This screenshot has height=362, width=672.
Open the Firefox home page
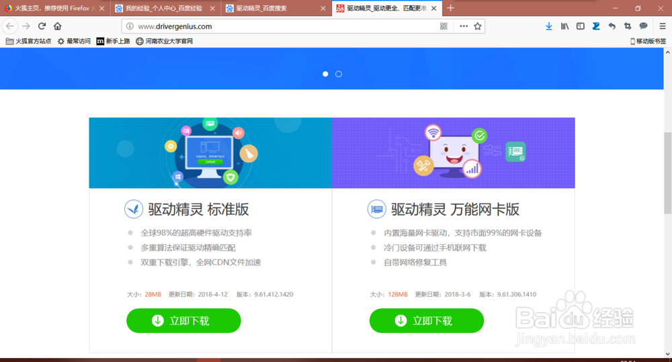coord(57,26)
